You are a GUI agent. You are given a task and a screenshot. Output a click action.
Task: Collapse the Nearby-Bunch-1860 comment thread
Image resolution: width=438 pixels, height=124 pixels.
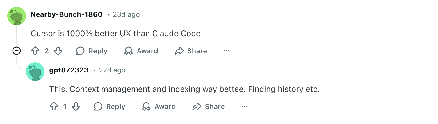tap(17, 51)
